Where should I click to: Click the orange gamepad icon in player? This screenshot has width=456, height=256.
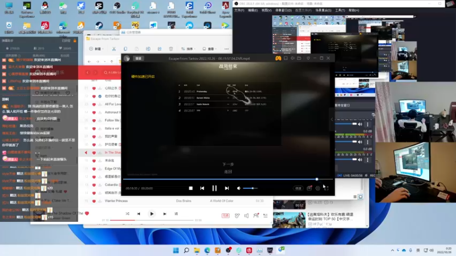278,59
